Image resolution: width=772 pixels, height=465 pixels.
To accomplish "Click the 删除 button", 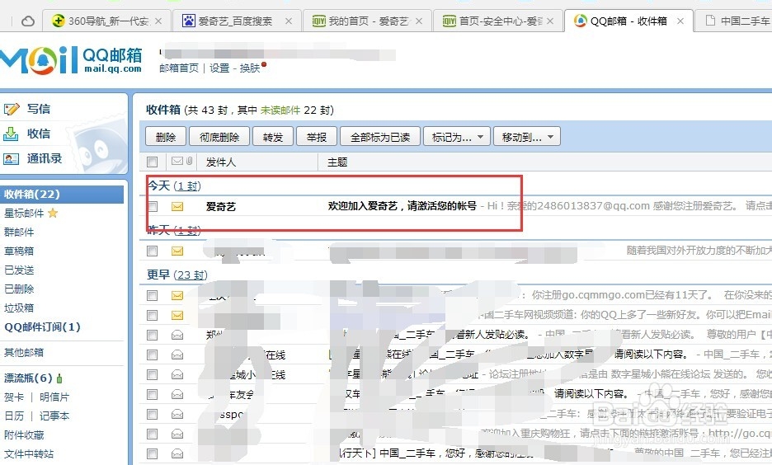I will click(x=166, y=137).
